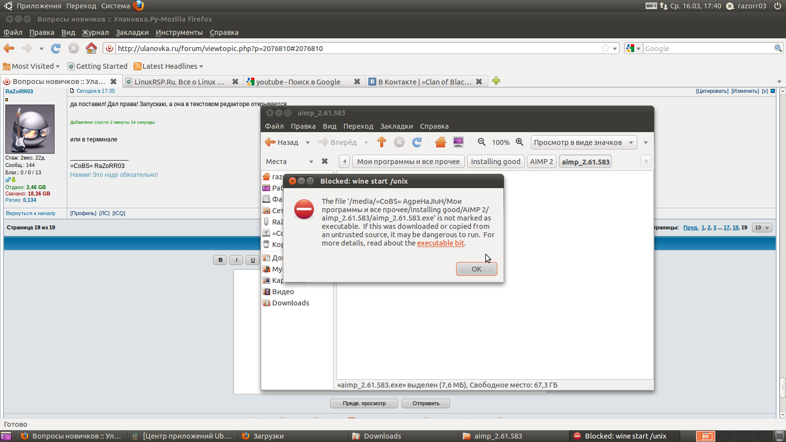This screenshot has height=442, width=786.
Task: Show the desktop from the bottom panel
Action: click(6, 436)
